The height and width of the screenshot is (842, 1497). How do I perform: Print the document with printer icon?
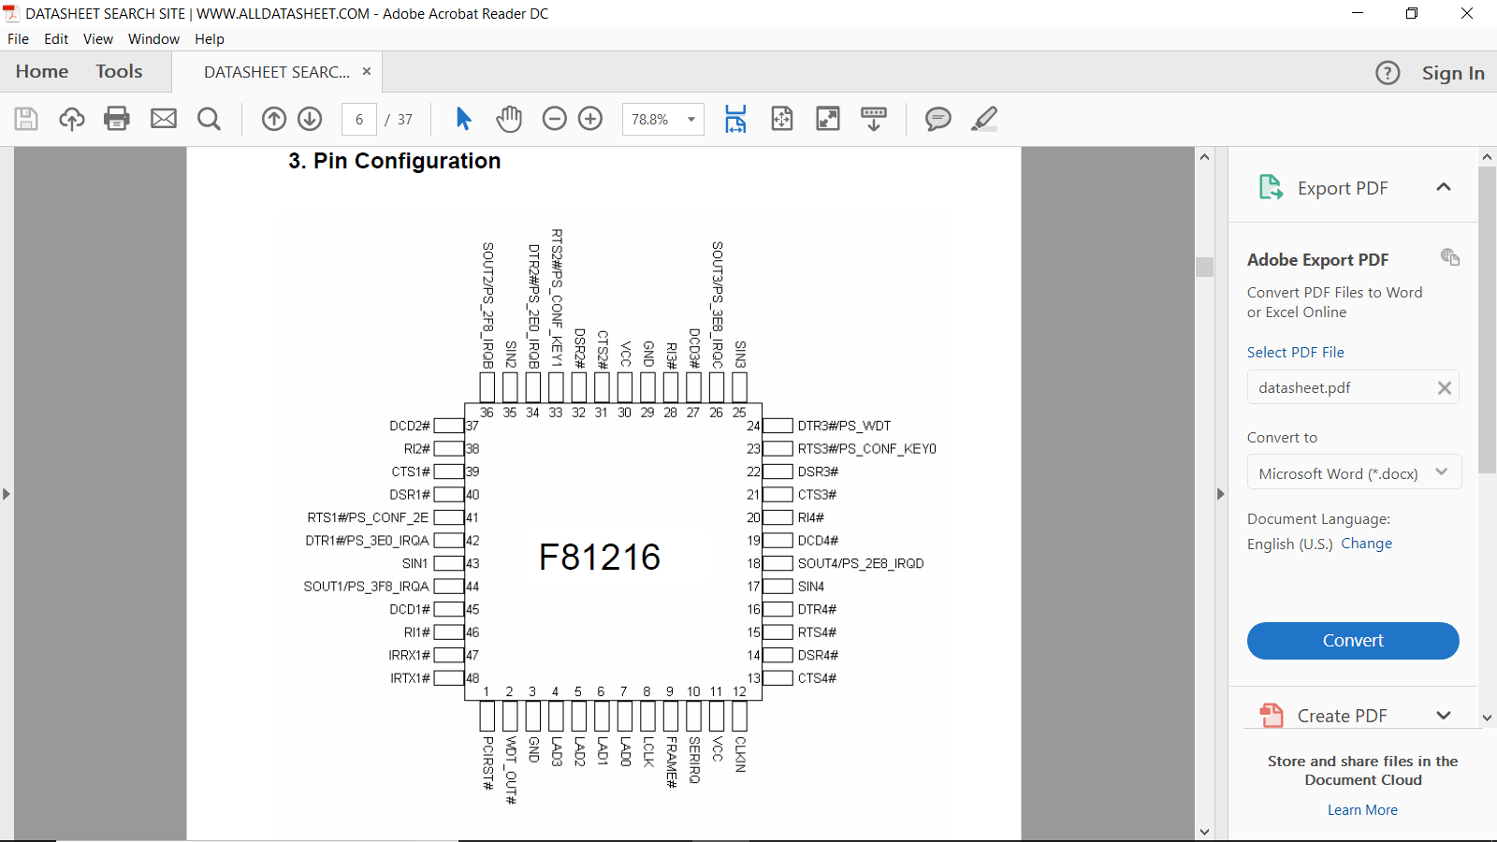click(x=117, y=119)
